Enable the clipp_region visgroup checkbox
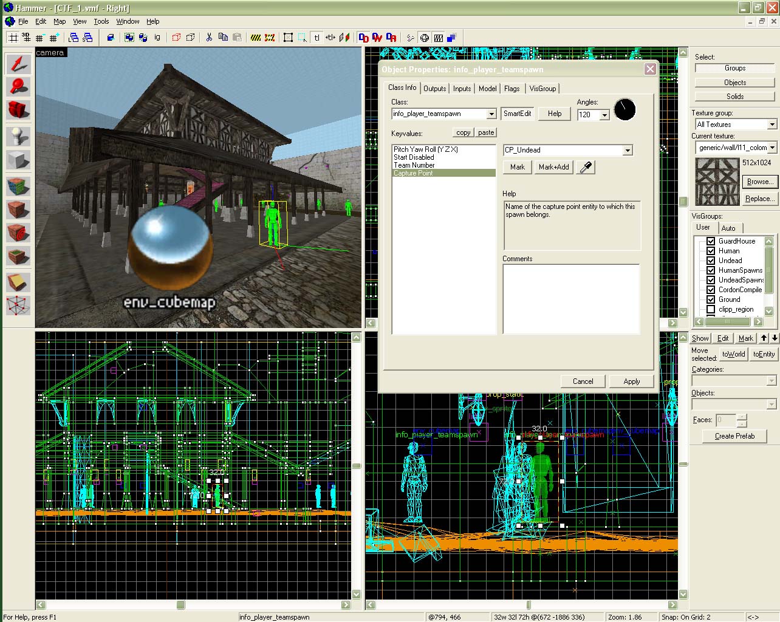Screen dimensions: 780x622 coord(711,309)
